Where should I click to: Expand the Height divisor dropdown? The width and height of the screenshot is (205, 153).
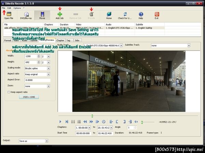pos(49,62)
